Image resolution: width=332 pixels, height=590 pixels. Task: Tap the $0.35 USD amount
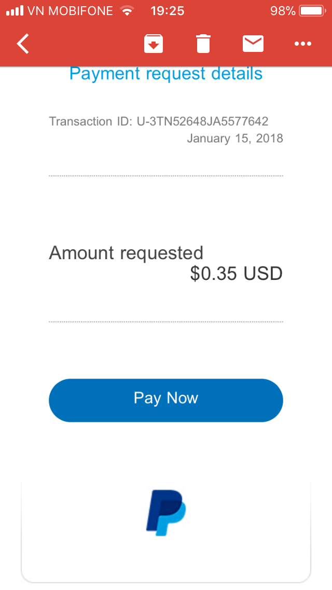(236, 274)
